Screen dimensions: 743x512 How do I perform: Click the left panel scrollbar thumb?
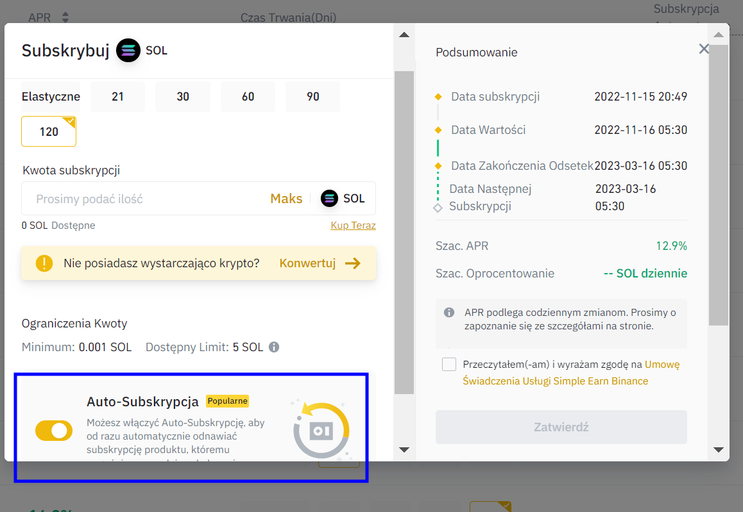tap(404, 233)
